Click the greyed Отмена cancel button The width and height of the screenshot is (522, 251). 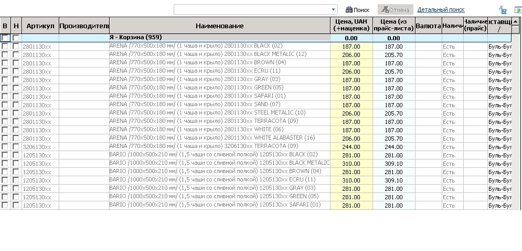396,9
